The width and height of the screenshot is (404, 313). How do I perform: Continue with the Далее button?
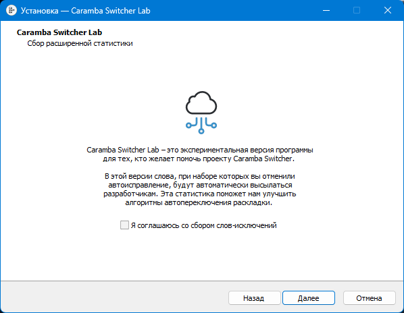point(309,298)
